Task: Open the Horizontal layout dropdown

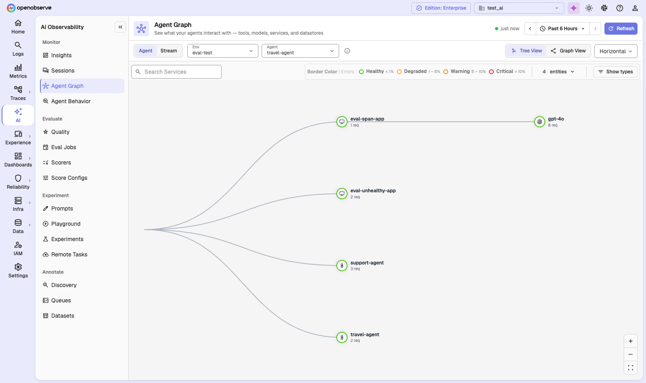Action: point(616,51)
